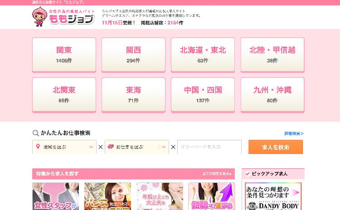Click the pink heart icon in job selector
Screen dimensions: 340x210
pyautogui.click(x=111, y=147)
